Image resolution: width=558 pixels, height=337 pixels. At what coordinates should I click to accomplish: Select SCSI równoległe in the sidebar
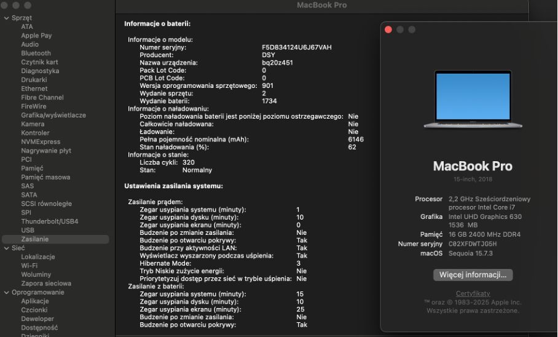click(47, 204)
